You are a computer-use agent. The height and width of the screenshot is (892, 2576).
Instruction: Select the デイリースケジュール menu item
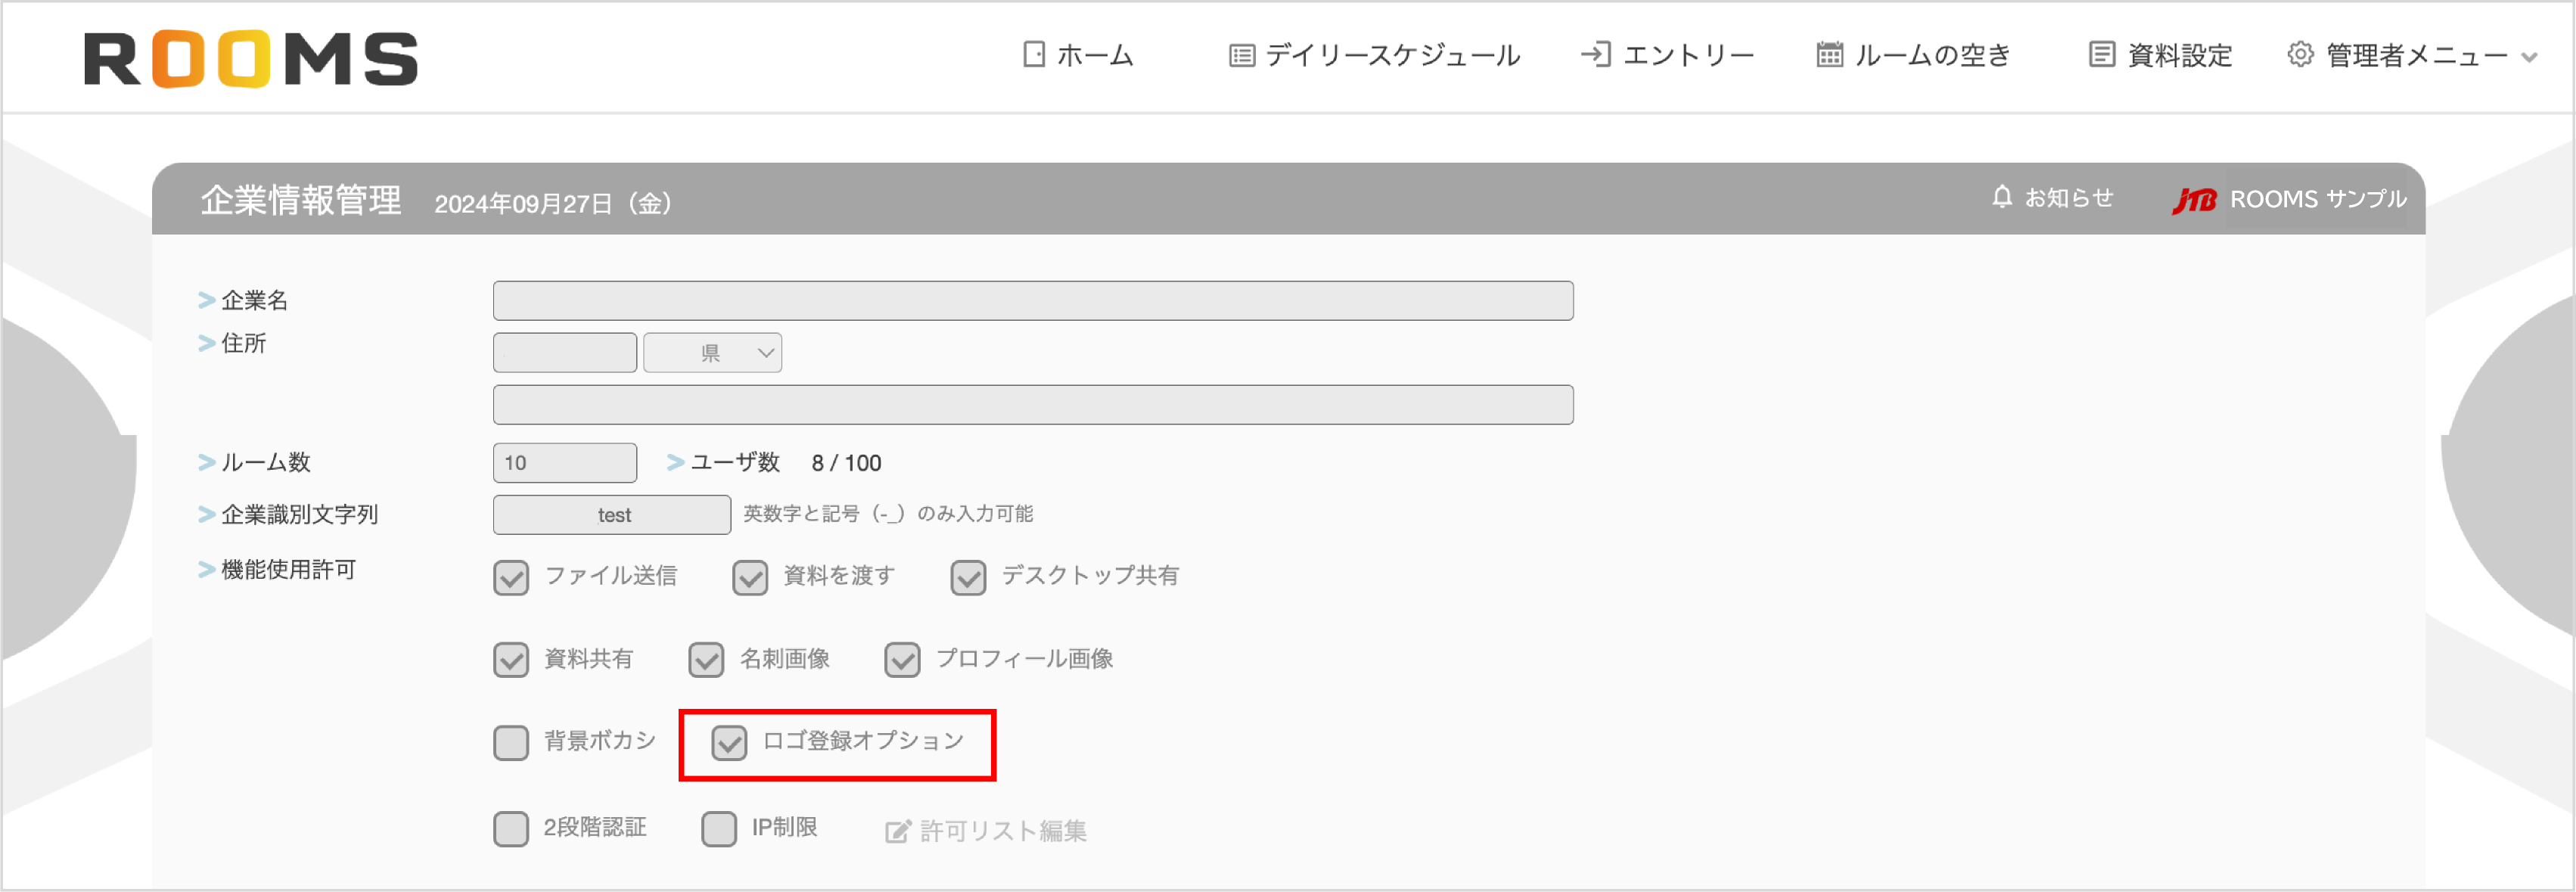1390,54
